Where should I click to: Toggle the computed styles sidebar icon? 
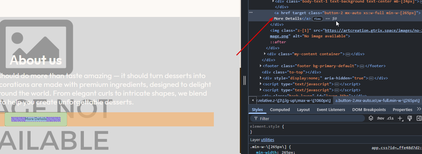click(x=419, y=118)
